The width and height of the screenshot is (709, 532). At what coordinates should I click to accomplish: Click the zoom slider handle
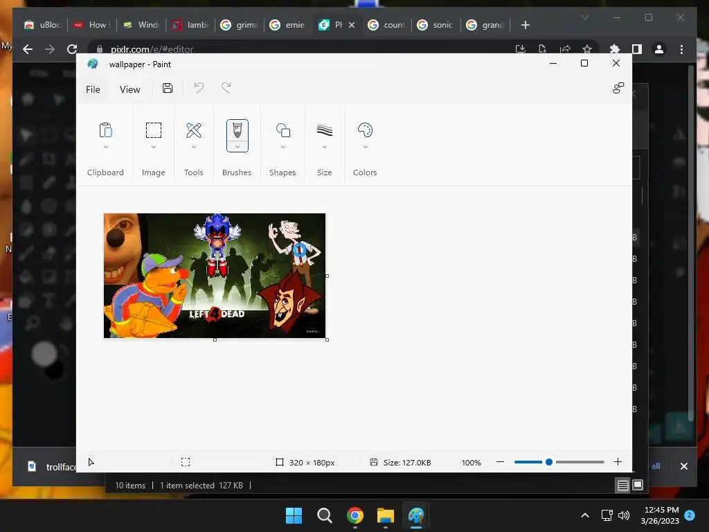pos(549,462)
